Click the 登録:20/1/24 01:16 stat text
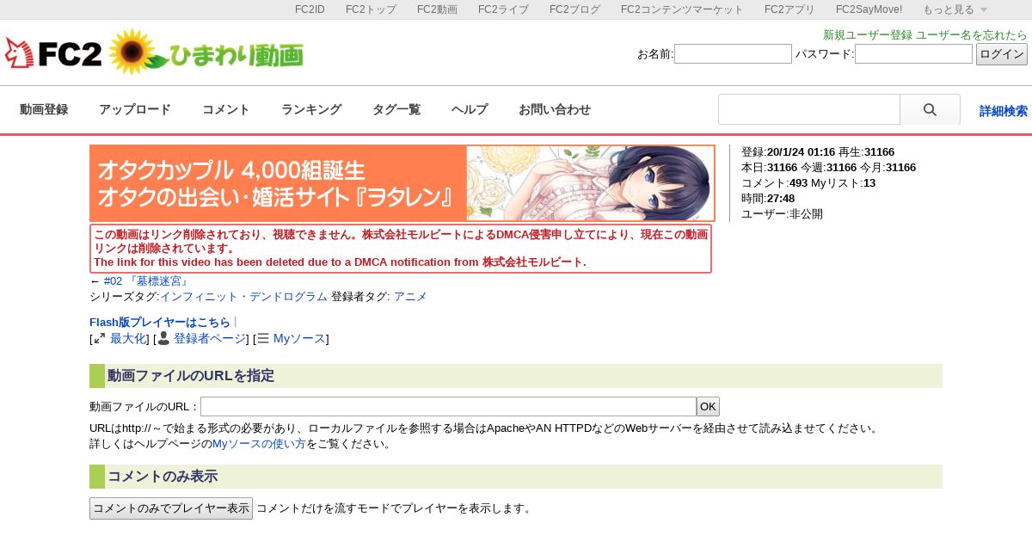Viewport: 1032px width, 542px height. [788, 152]
